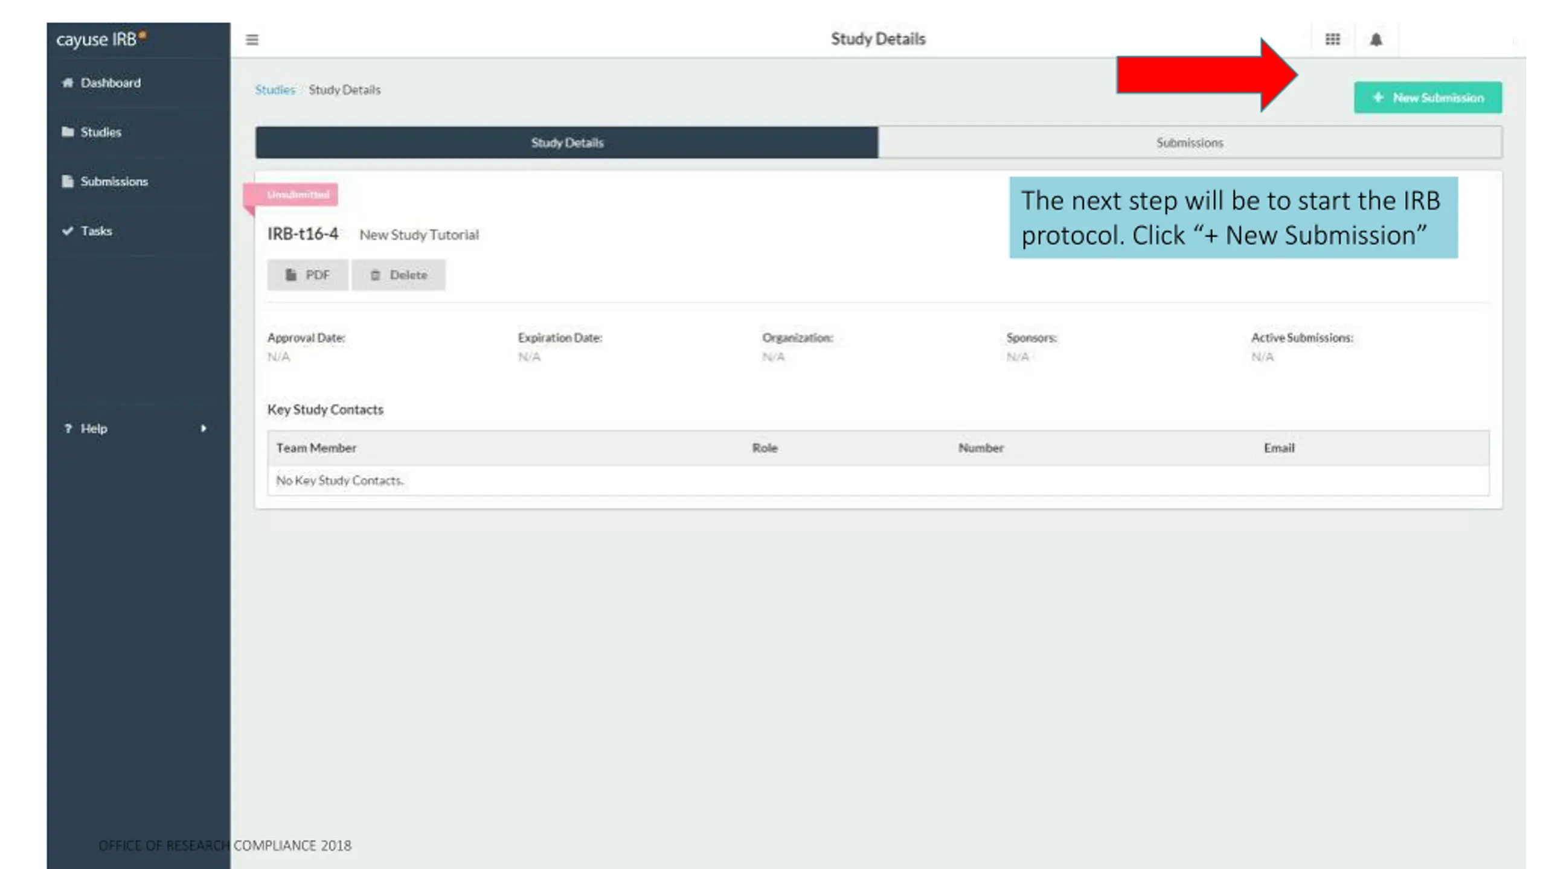Click the Studies folder icon in sidebar

point(68,132)
